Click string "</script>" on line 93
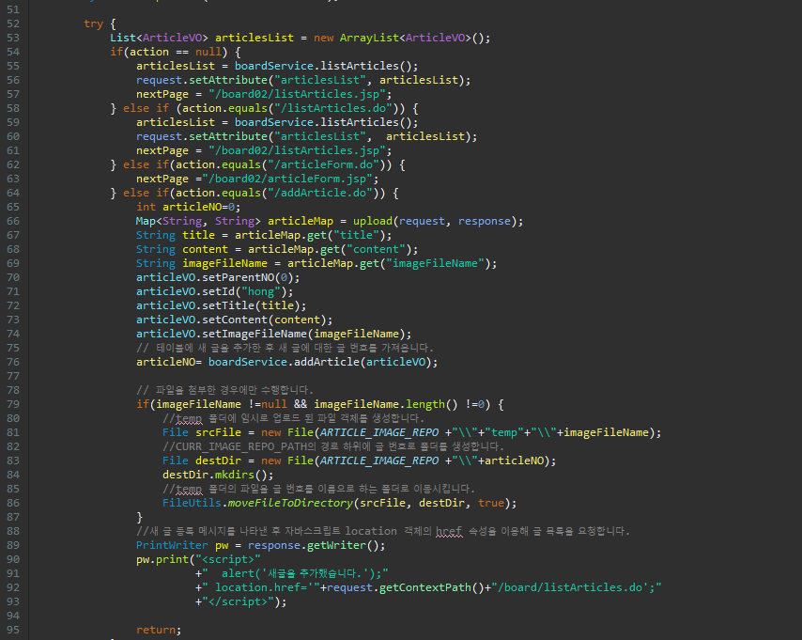Viewport: 802px width, 640px height. [x=238, y=601]
